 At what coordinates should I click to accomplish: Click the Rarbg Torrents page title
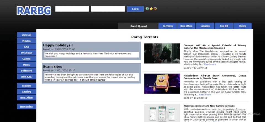145,37
